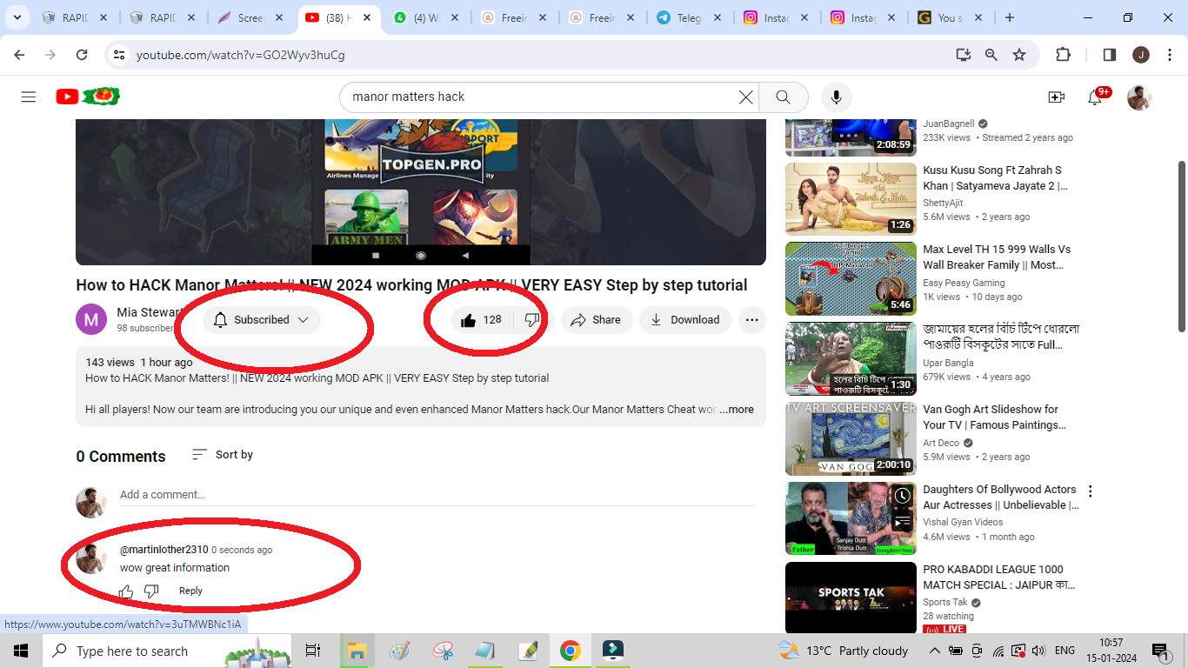Open the install or cast icon in address bar

coord(963,55)
